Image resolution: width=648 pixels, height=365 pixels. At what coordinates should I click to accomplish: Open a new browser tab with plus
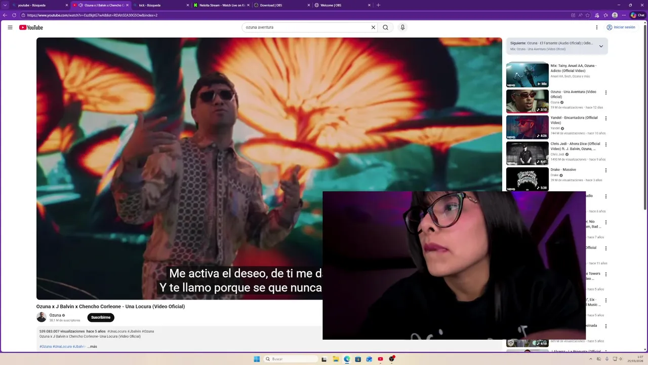pos(378,5)
